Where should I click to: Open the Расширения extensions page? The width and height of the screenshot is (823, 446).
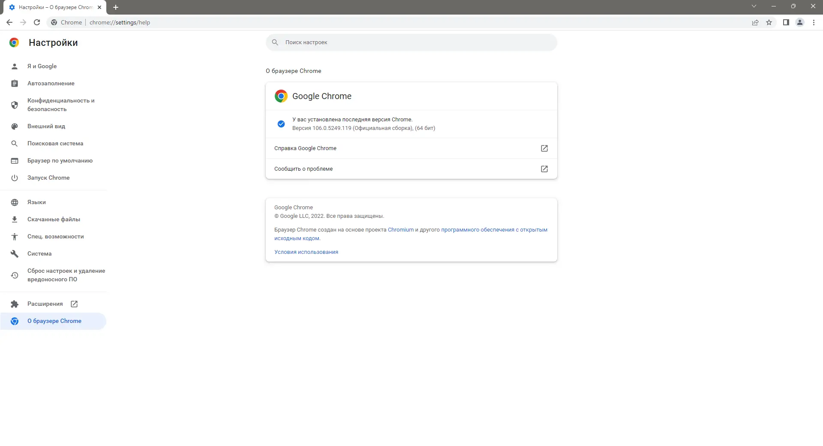(45, 304)
